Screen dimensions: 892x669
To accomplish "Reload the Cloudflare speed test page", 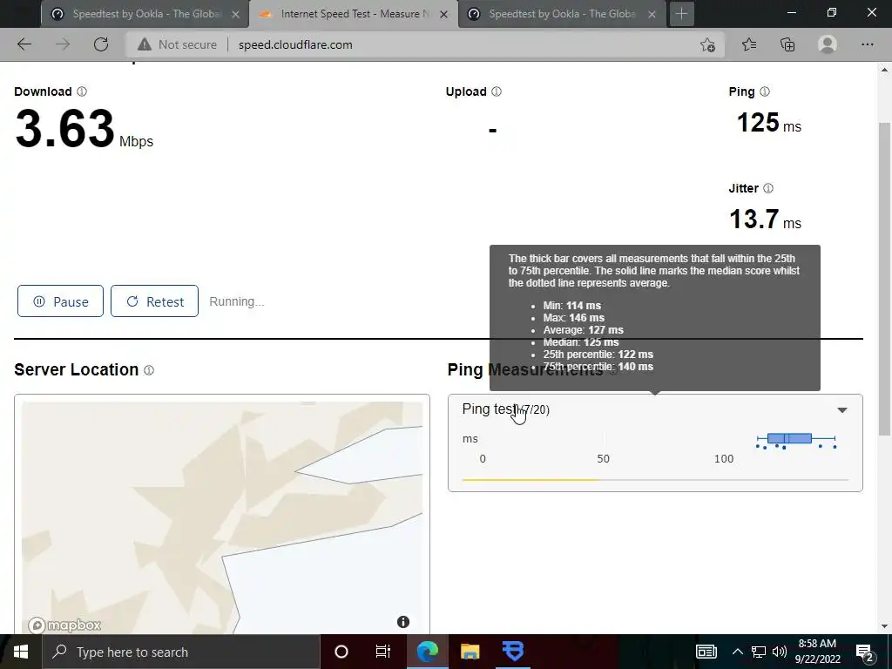I will click(101, 44).
